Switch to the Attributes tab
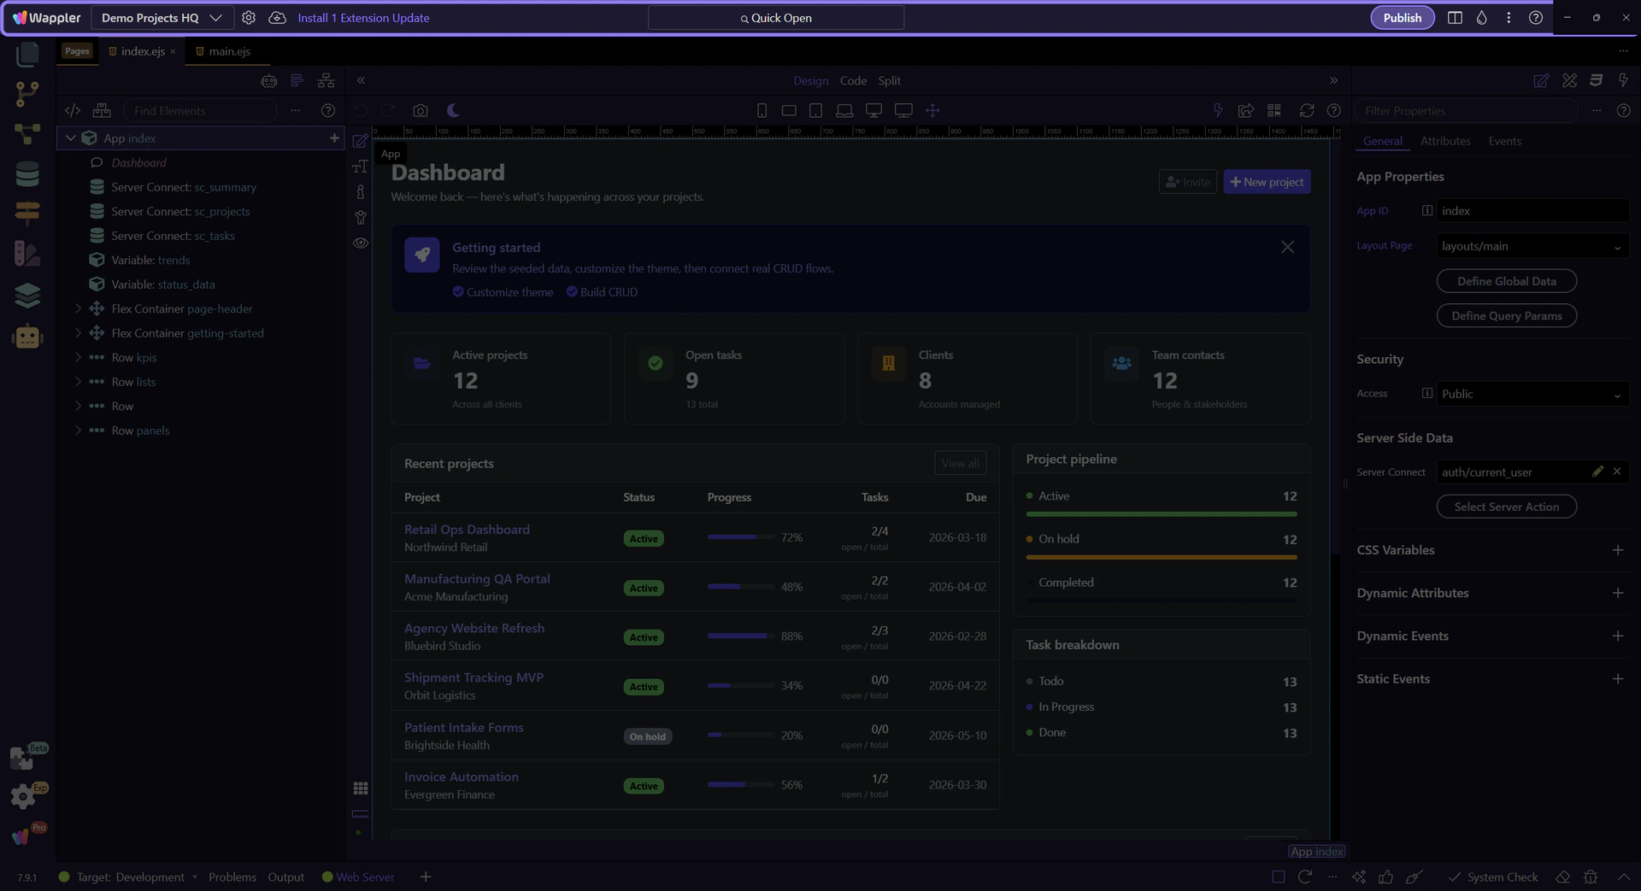The height and width of the screenshot is (891, 1641). [x=1444, y=141]
